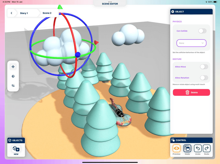The image size is (220, 164).
Task: Turn on Allow Rotation toggle
Action: 204,78
